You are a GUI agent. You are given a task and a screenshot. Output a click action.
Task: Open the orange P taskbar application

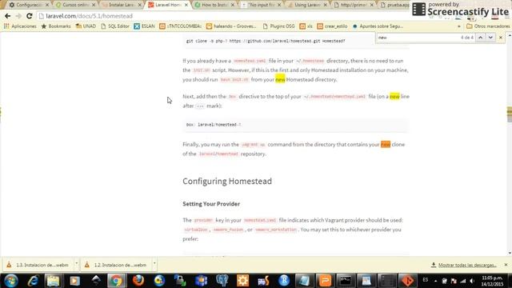[x=326, y=281]
